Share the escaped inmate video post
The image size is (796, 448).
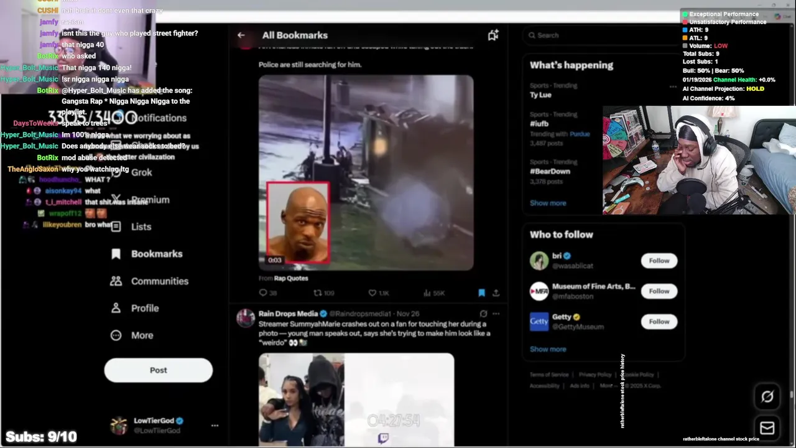click(x=496, y=292)
